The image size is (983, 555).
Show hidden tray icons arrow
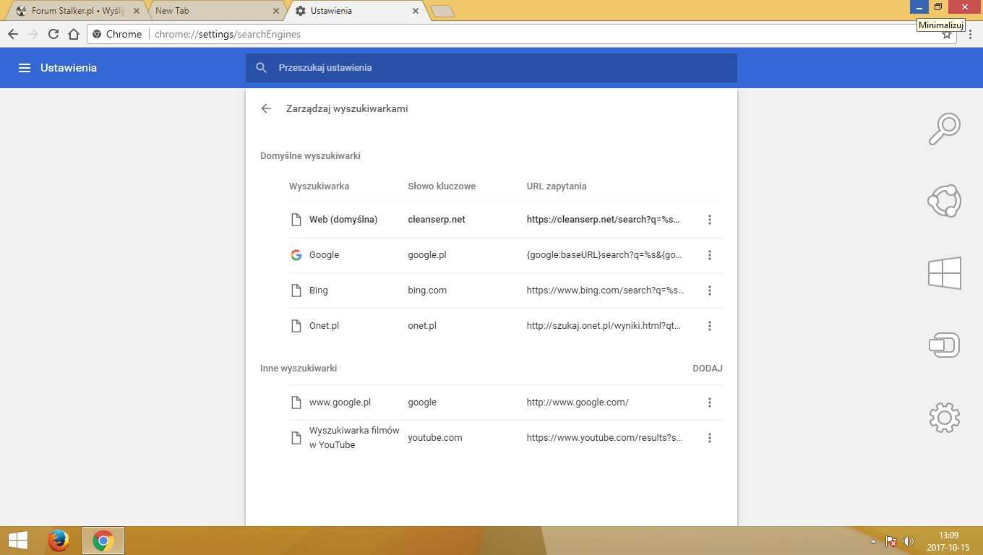pos(873,541)
